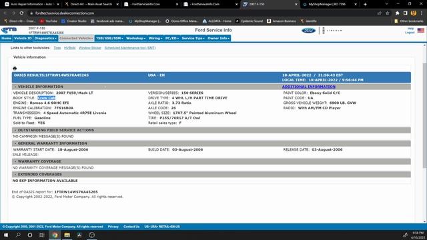Toggle the Chrome side panel icon

(405, 13)
